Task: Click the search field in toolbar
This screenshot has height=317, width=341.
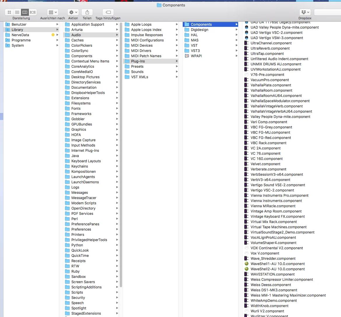Action: pyautogui.click(x=328, y=12)
